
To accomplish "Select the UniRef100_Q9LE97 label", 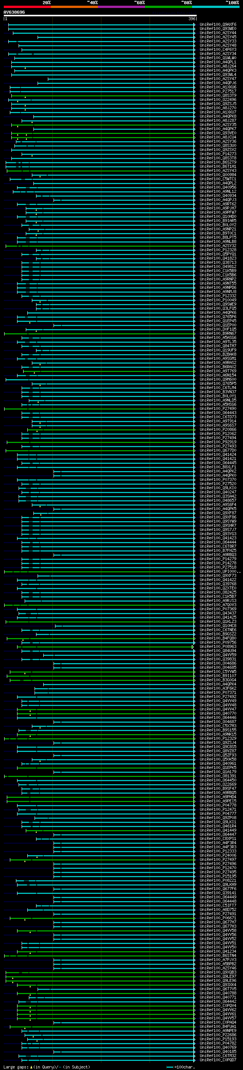I will point(218,976).
